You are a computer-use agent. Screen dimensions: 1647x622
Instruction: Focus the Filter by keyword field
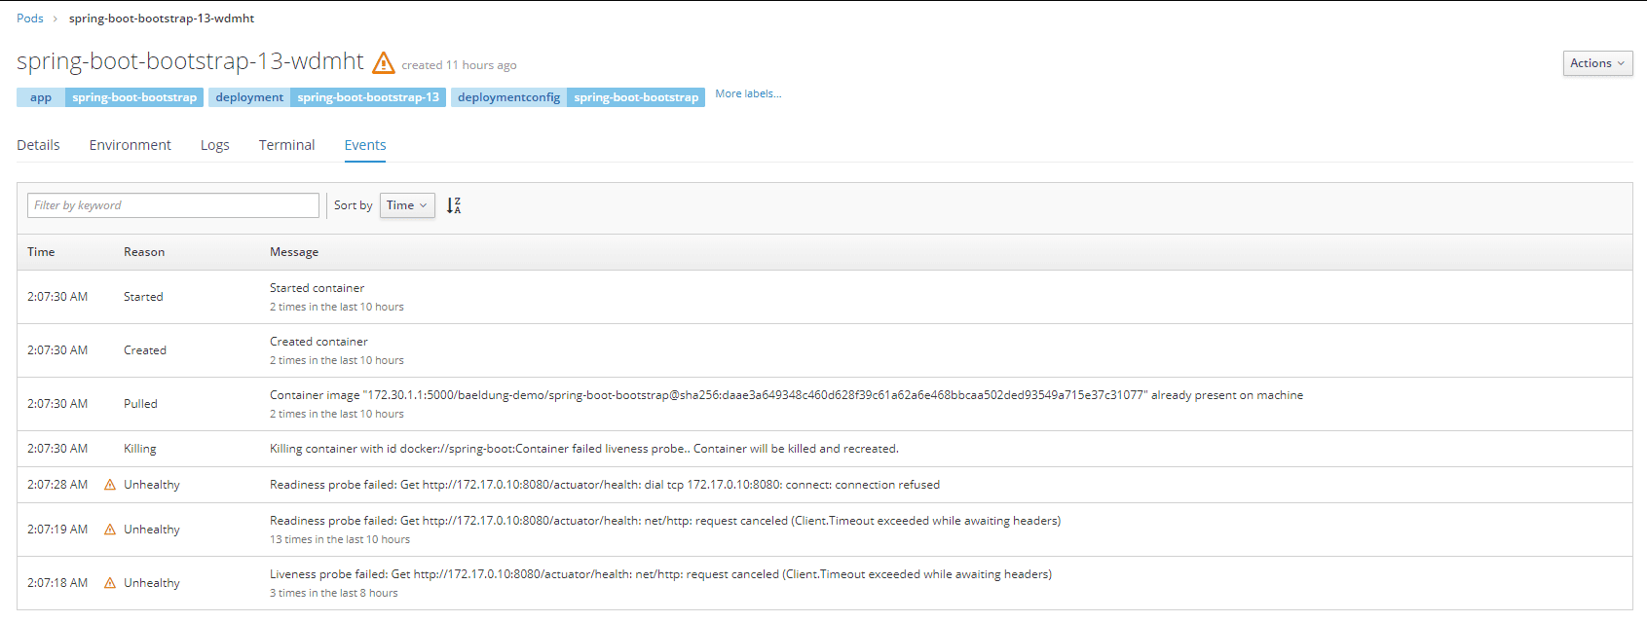click(173, 205)
